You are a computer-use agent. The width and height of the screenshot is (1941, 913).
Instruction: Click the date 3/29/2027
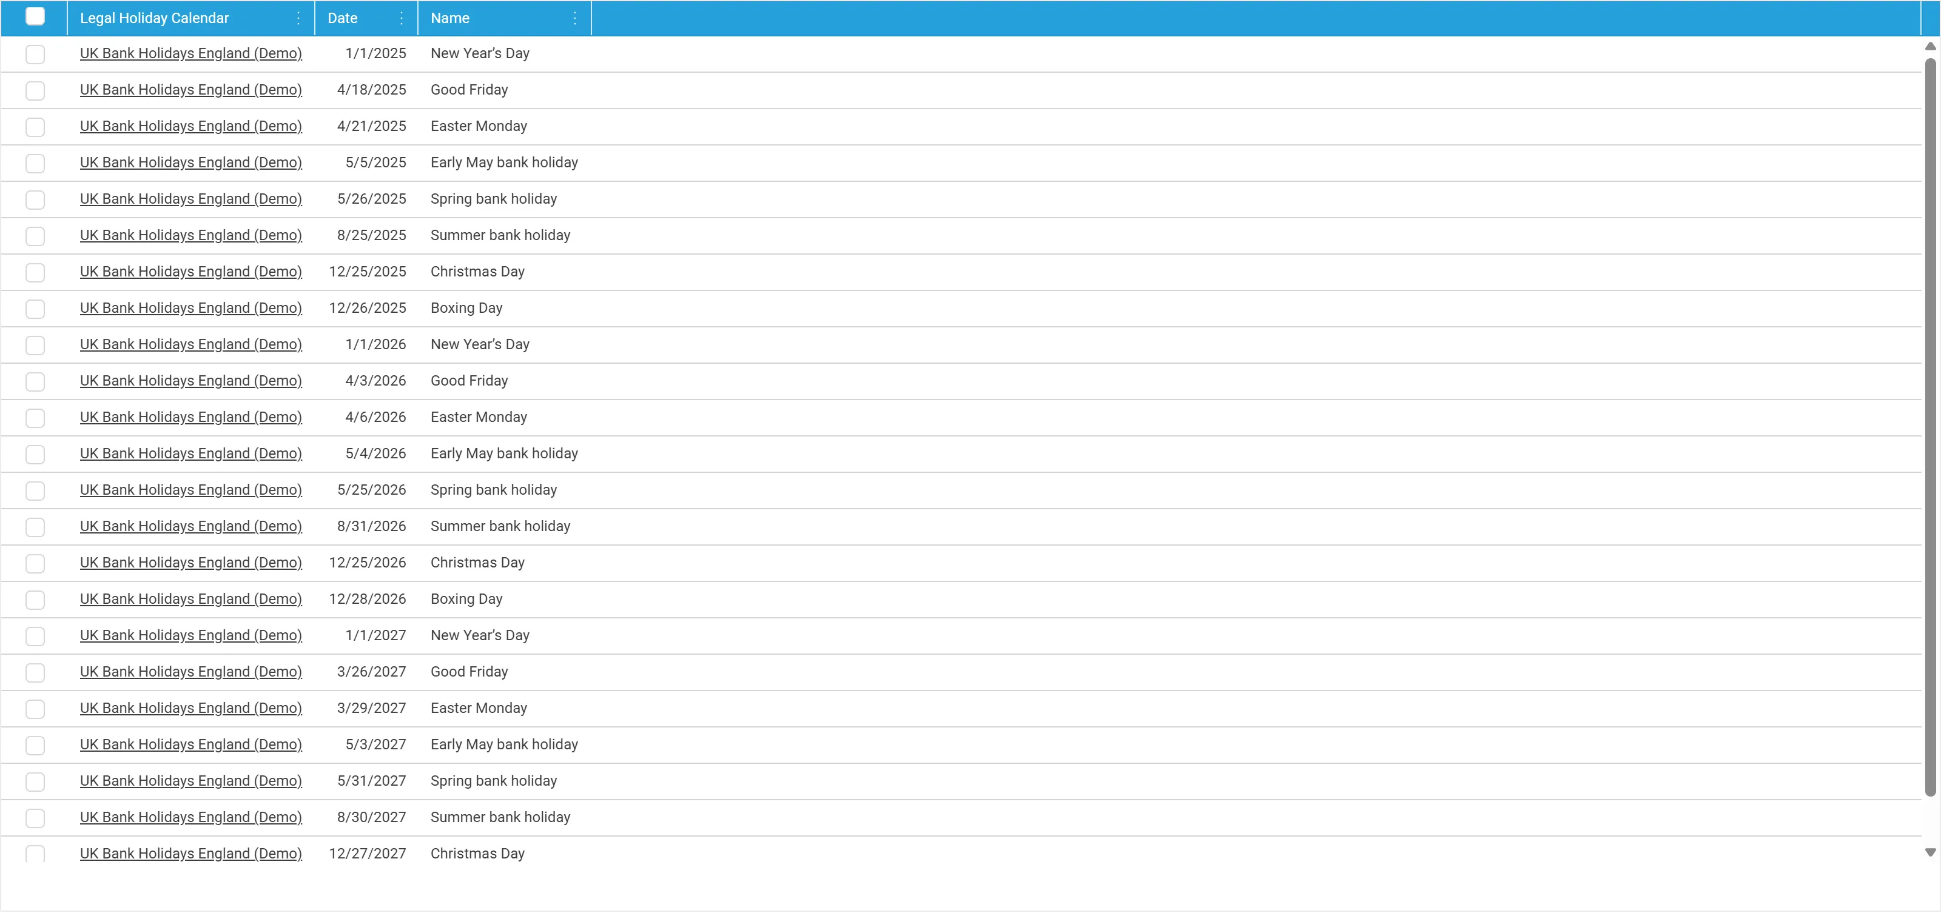click(371, 708)
